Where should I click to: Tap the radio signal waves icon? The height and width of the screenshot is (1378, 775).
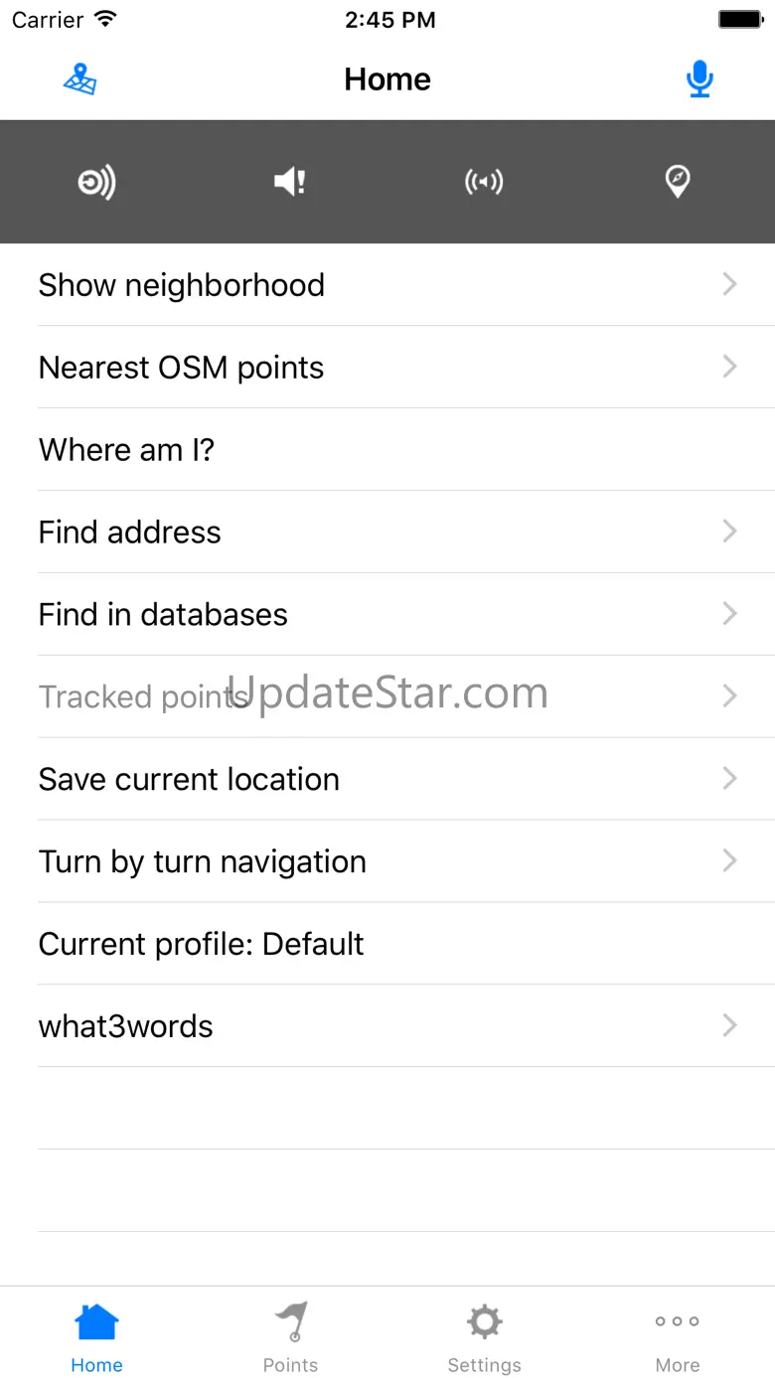(x=484, y=182)
